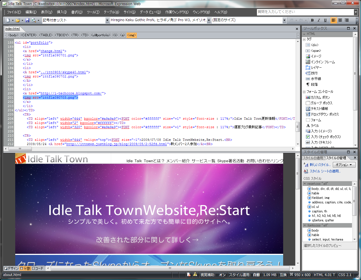
Task: Select the カスタム ボタン form control
Action: (318, 97)
